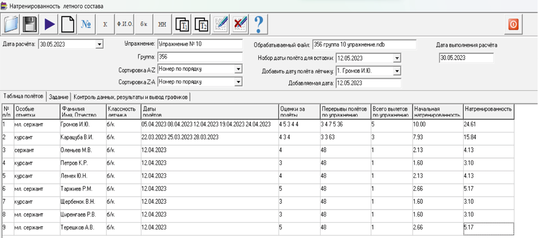The width and height of the screenshot is (538, 238).
Task: Click the Обрабатываемый файл field
Action: 364,45
